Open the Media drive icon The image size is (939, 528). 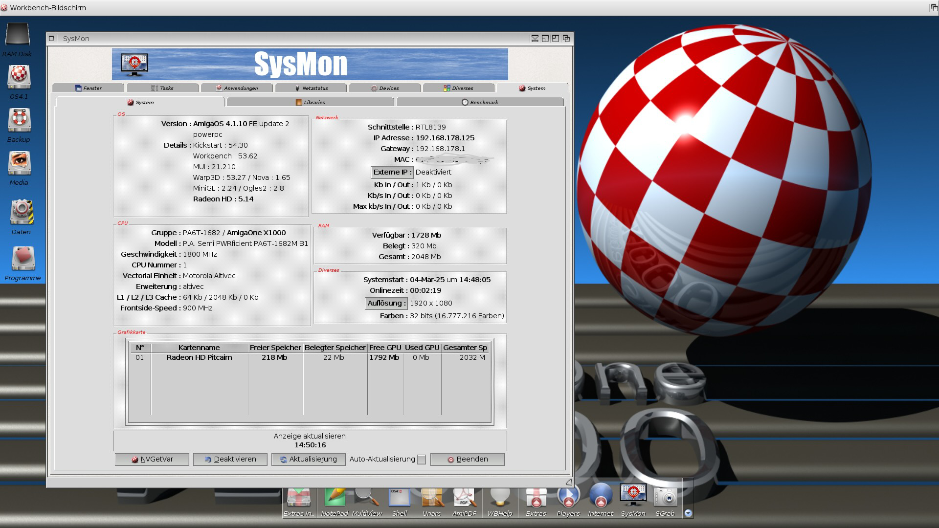[19, 168]
